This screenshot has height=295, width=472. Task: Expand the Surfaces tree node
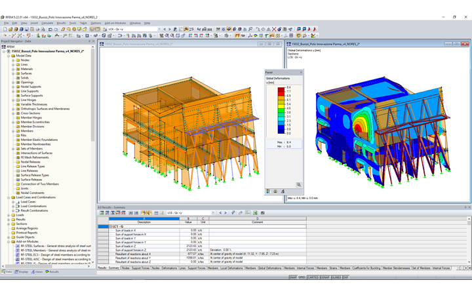pos(13,73)
